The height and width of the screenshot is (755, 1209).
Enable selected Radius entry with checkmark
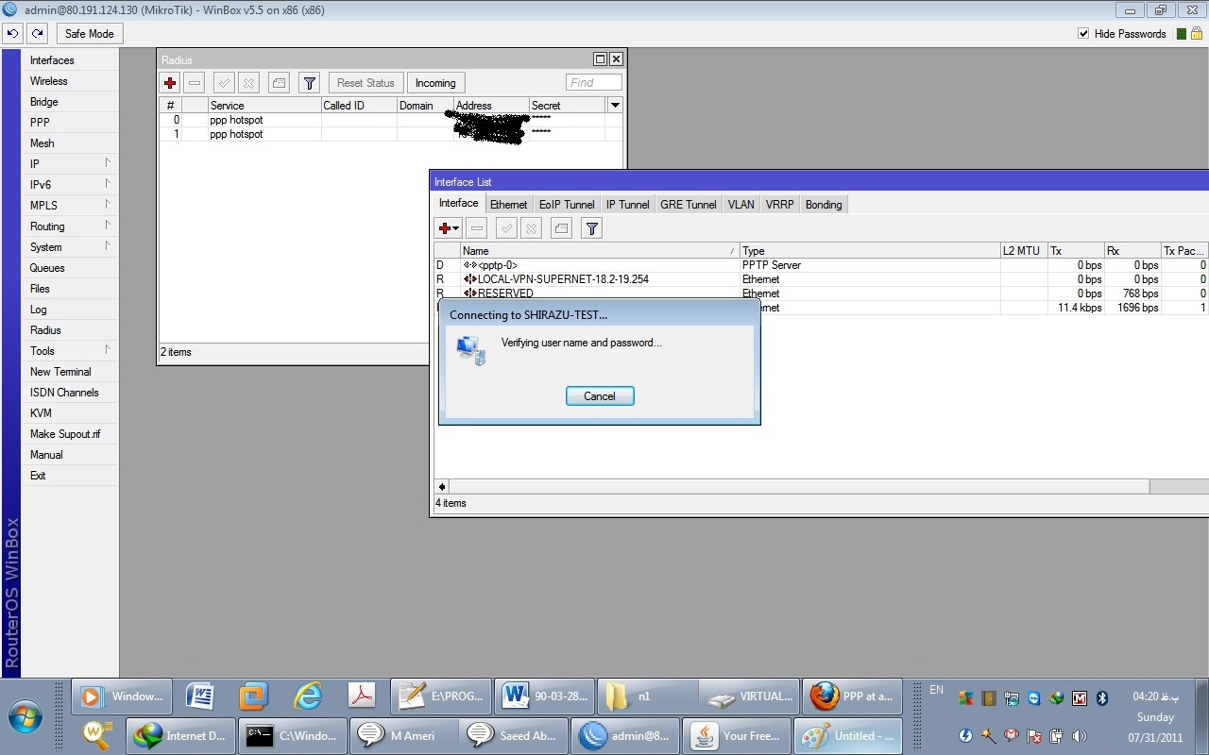[224, 83]
